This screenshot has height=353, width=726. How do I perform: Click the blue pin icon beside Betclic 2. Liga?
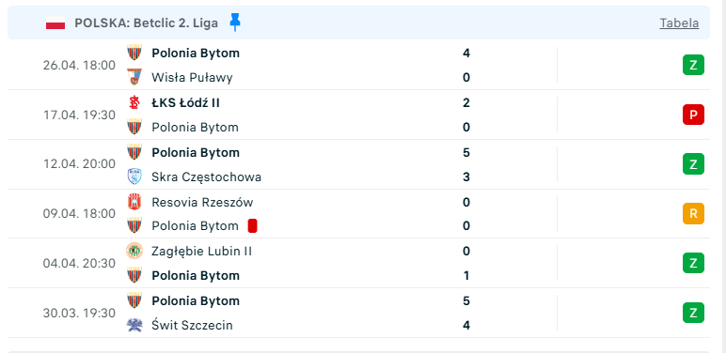235,23
